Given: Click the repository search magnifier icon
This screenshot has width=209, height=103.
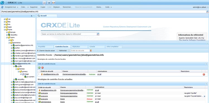Looking at the screenshot, I should tap(98, 34).
